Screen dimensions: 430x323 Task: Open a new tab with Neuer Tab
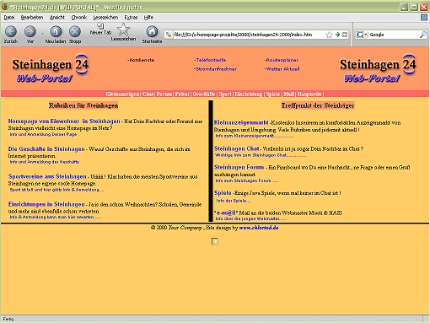[x=100, y=29]
